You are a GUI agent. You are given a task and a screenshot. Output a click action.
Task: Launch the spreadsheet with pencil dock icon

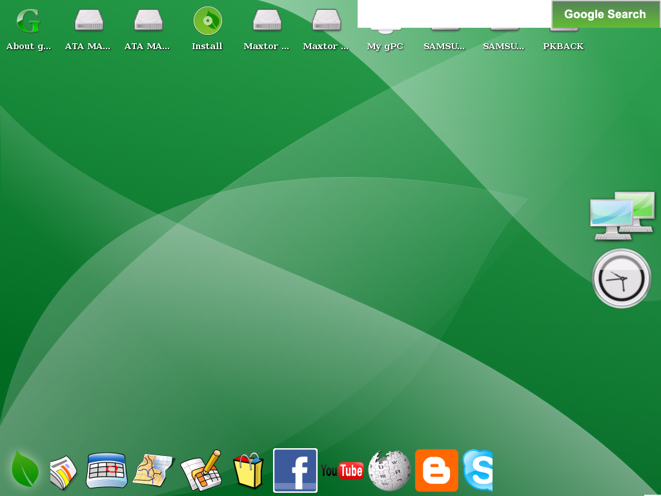[201, 470]
